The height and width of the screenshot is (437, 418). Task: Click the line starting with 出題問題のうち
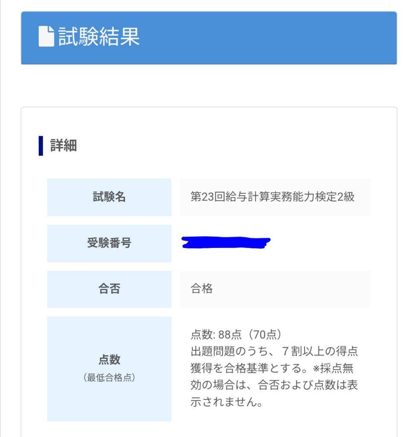coord(274,351)
